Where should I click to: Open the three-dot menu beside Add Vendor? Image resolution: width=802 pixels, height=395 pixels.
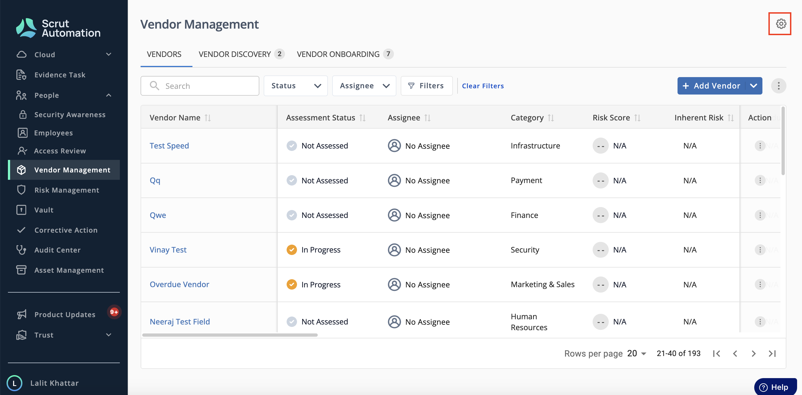click(x=778, y=86)
